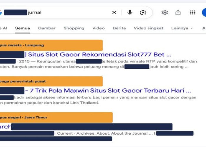The height and width of the screenshot is (147, 206).
Task: Click the snippet line 'Banyak pemain merasakan bahwa peluang menang'
Action: click(65, 67)
